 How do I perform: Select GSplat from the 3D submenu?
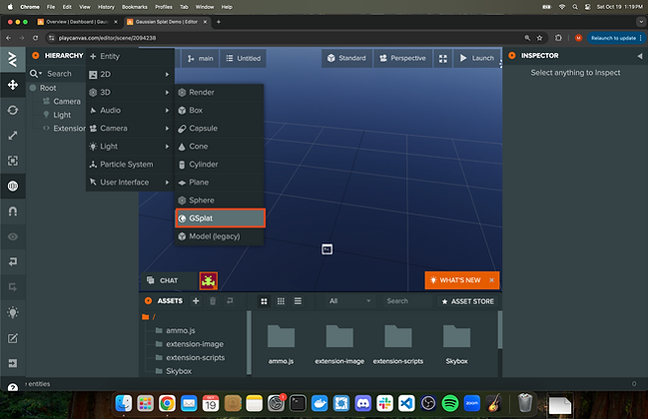[x=219, y=217]
